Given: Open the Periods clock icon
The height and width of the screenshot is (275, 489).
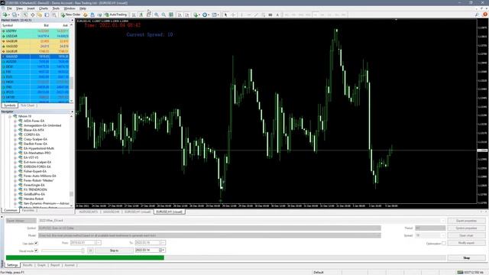Looking at the screenshot, I should pyautogui.click(x=205, y=15).
